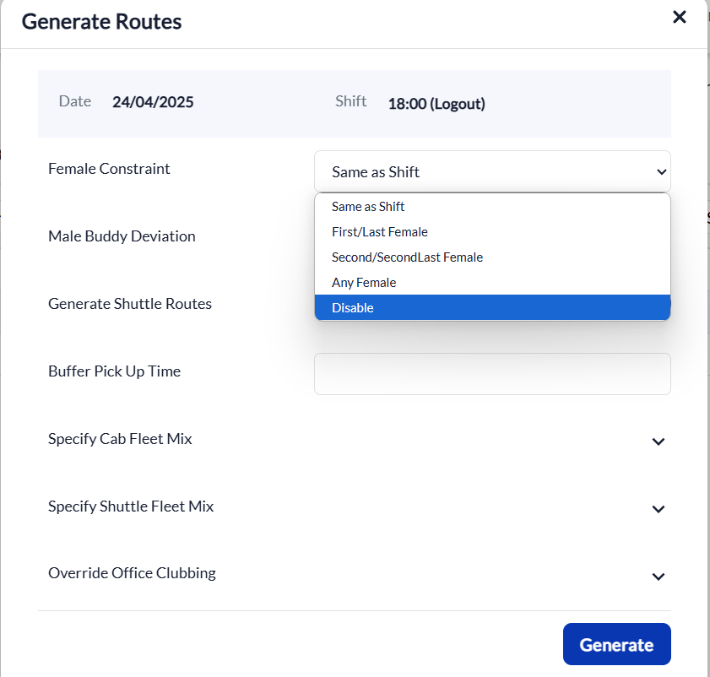
Task: Click the "Specify Shuttle Fleet Mix" label text
Action: [131, 506]
